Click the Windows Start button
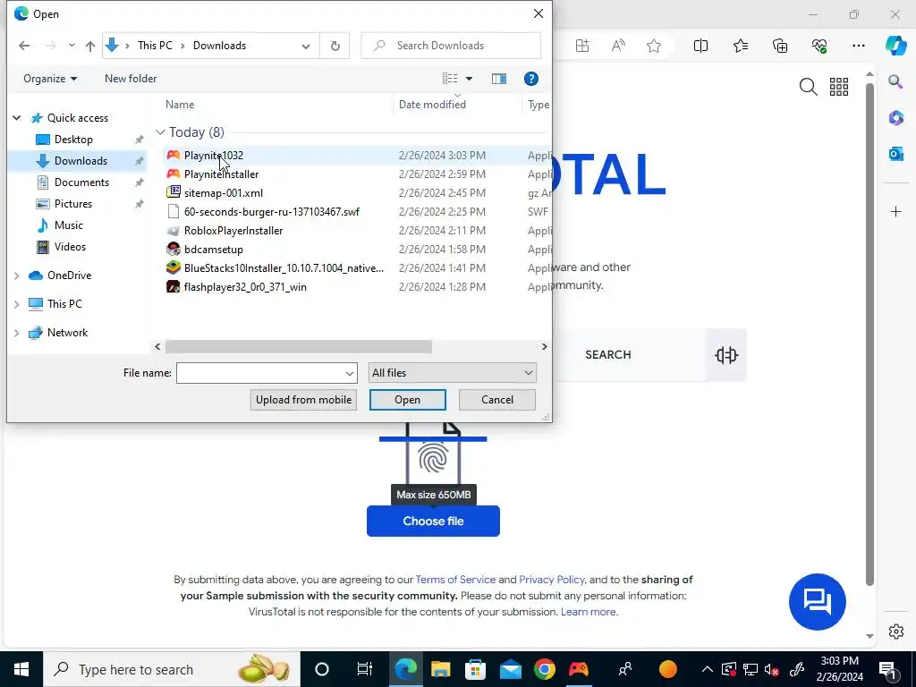The height and width of the screenshot is (687, 916). (x=21, y=669)
